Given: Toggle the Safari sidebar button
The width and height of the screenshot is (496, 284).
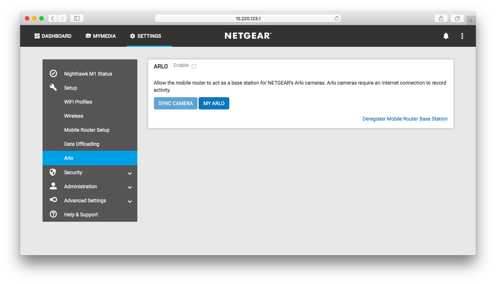Looking at the screenshot, I should click(x=77, y=18).
